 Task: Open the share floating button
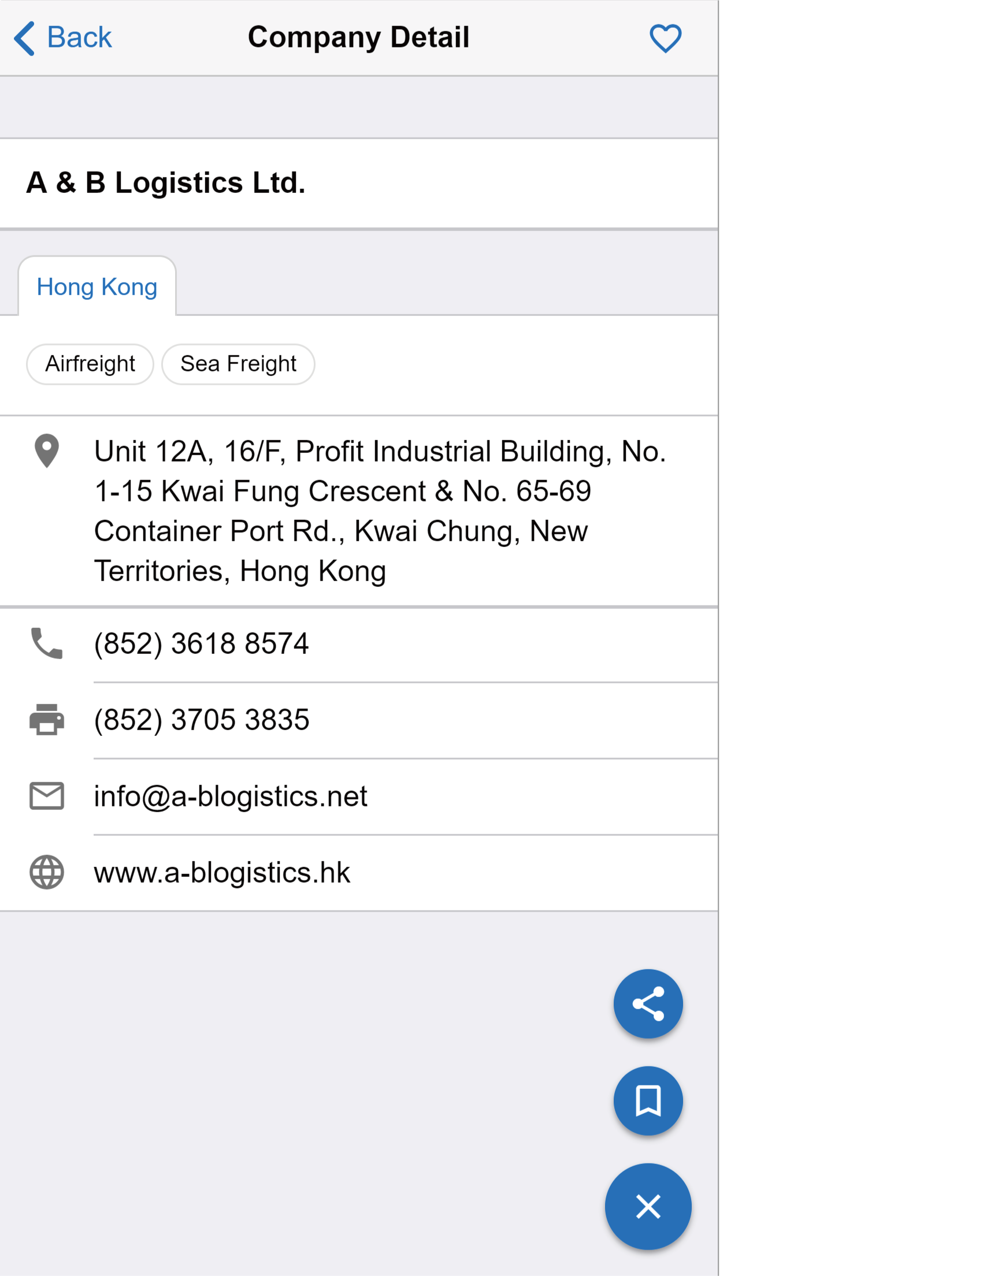pyautogui.click(x=648, y=1004)
